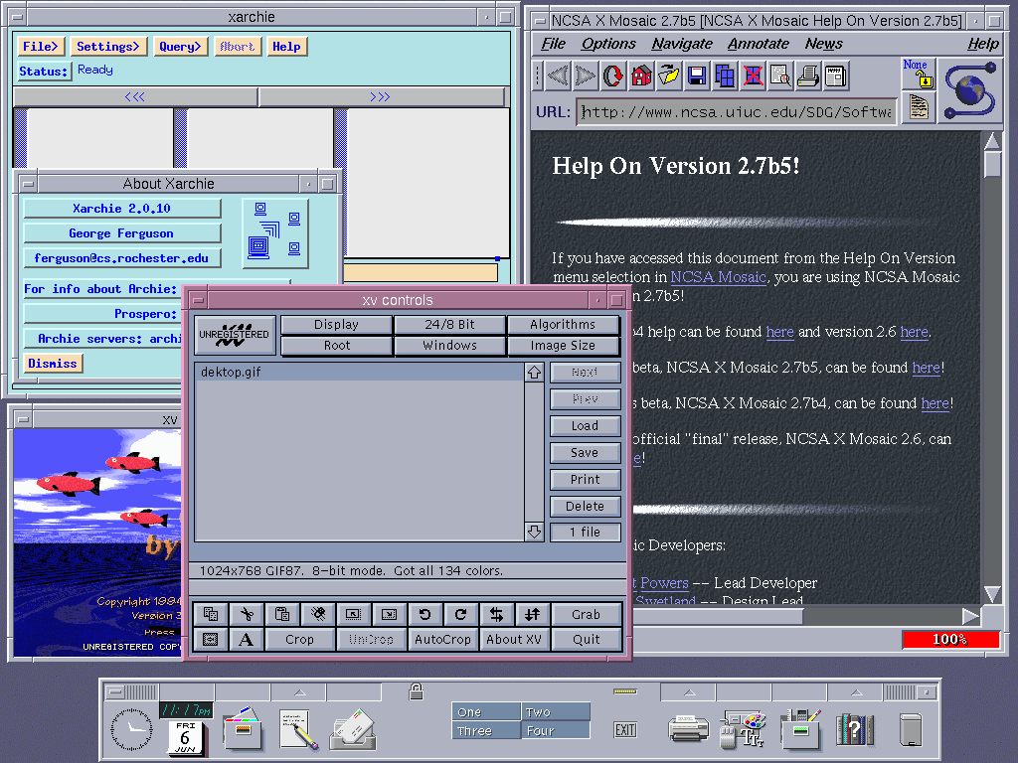
Task: Click the Mosaic forward arrow icon
Action: (x=585, y=76)
